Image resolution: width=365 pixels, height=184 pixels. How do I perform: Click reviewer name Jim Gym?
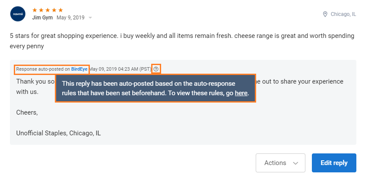click(x=42, y=17)
